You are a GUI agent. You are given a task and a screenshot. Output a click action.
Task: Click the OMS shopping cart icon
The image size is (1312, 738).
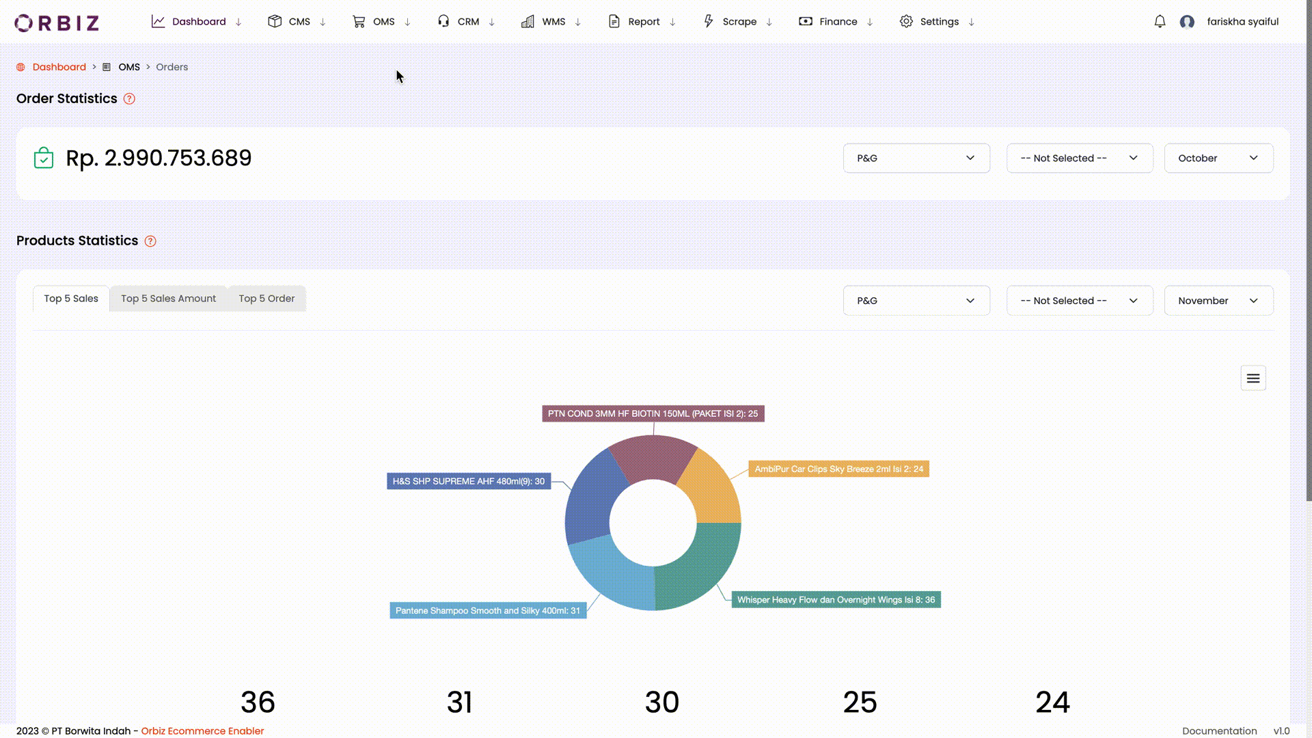(x=358, y=21)
